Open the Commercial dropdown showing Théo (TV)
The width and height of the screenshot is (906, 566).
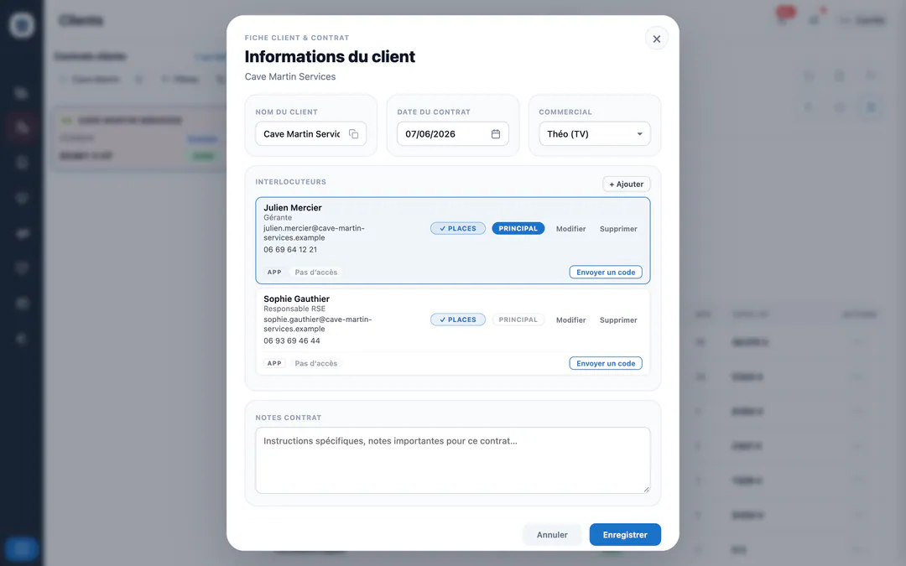[x=595, y=134]
